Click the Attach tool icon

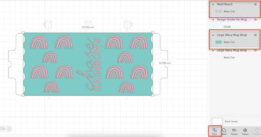234,130
